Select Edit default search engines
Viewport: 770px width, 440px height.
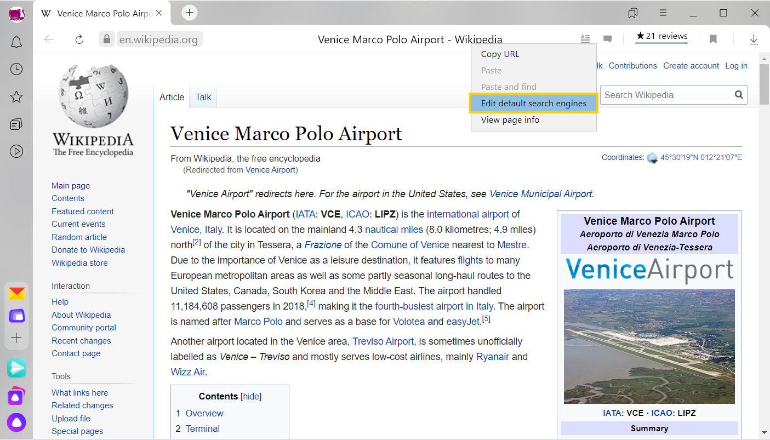click(x=533, y=103)
